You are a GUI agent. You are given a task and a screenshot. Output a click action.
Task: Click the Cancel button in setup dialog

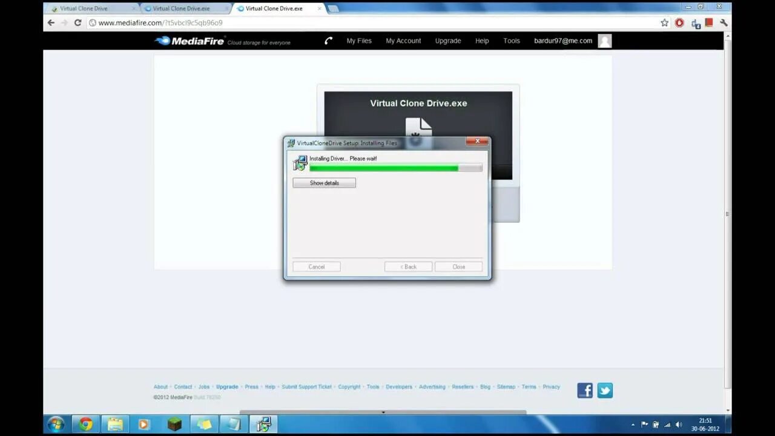point(316,266)
